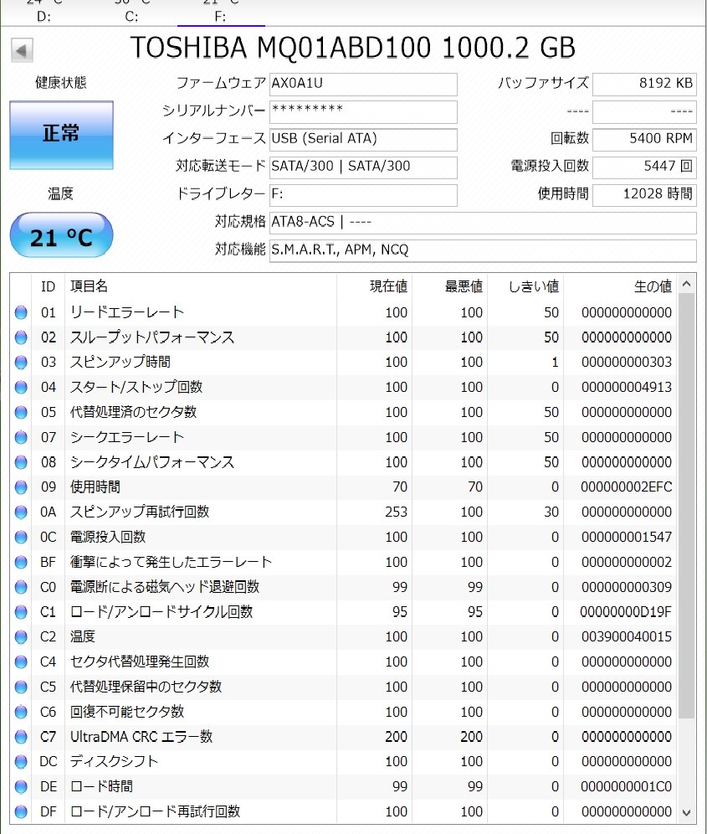Click the rotation rate value 5400 RPM

pos(644,139)
